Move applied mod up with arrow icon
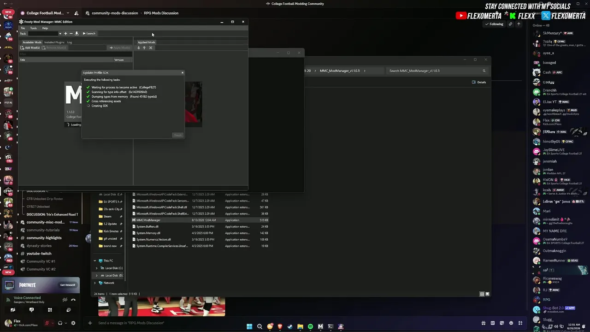The image size is (590, 332). coord(144,47)
